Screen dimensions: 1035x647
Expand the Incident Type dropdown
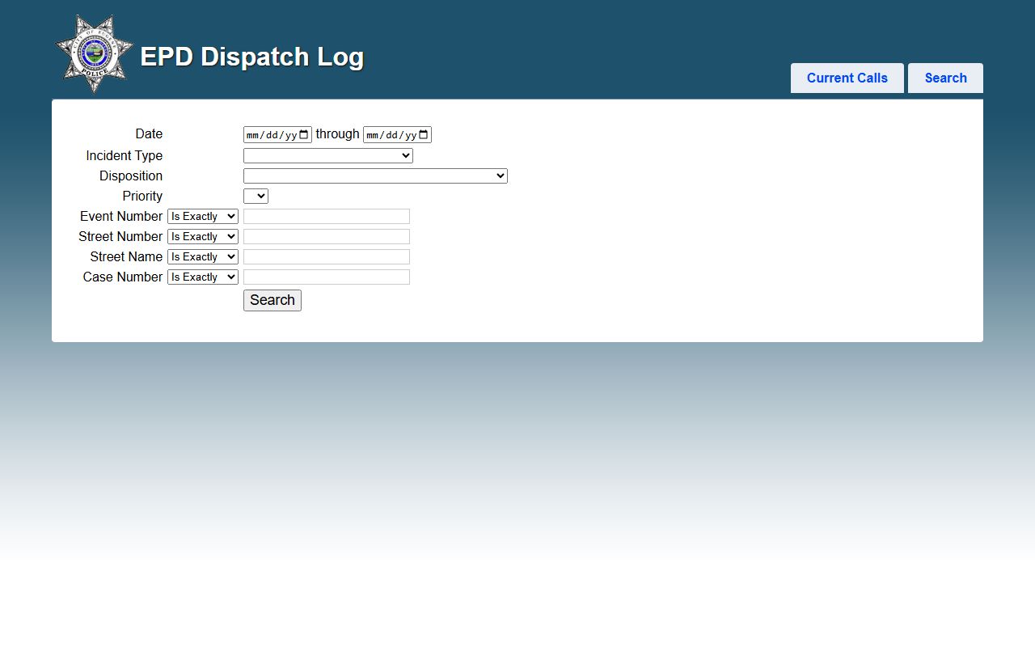click(x=328, y=155)
